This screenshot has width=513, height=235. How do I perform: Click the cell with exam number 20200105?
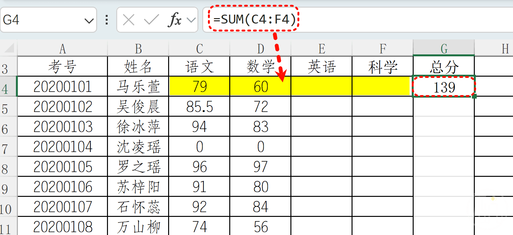click(63, 167)
